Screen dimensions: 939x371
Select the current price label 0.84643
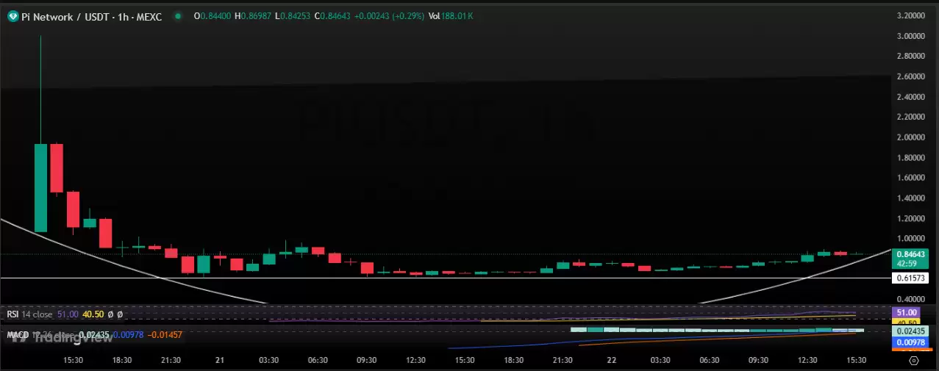(x=912, y=254)
